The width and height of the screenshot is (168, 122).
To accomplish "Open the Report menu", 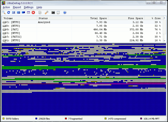I will (17, 7).
